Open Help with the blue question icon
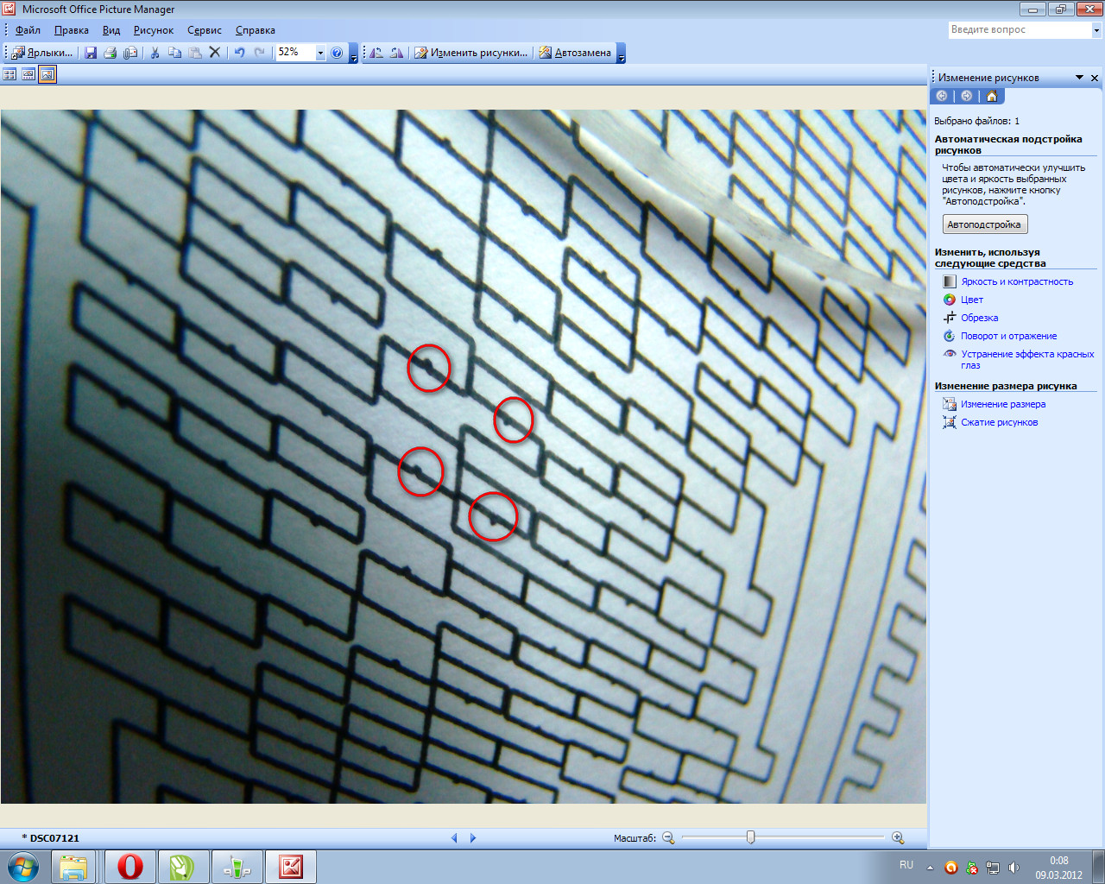 click(337, 53)
